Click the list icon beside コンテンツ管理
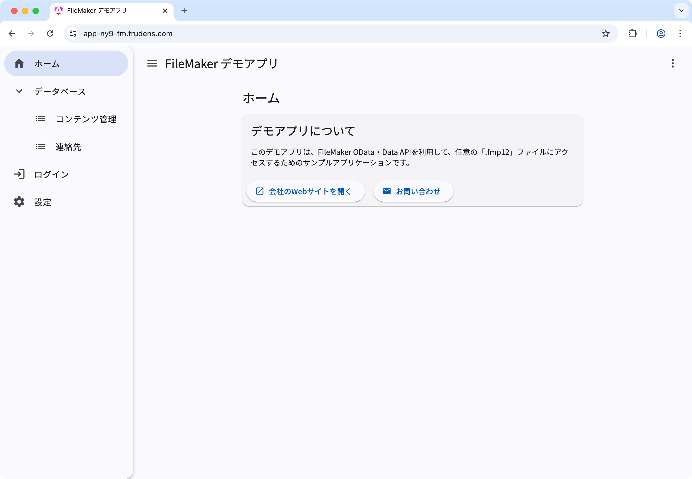This screenshot has width=692, height=479. [x=40, y=119]
